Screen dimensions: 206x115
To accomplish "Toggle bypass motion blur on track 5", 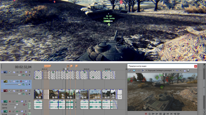I will pos(10,81).
